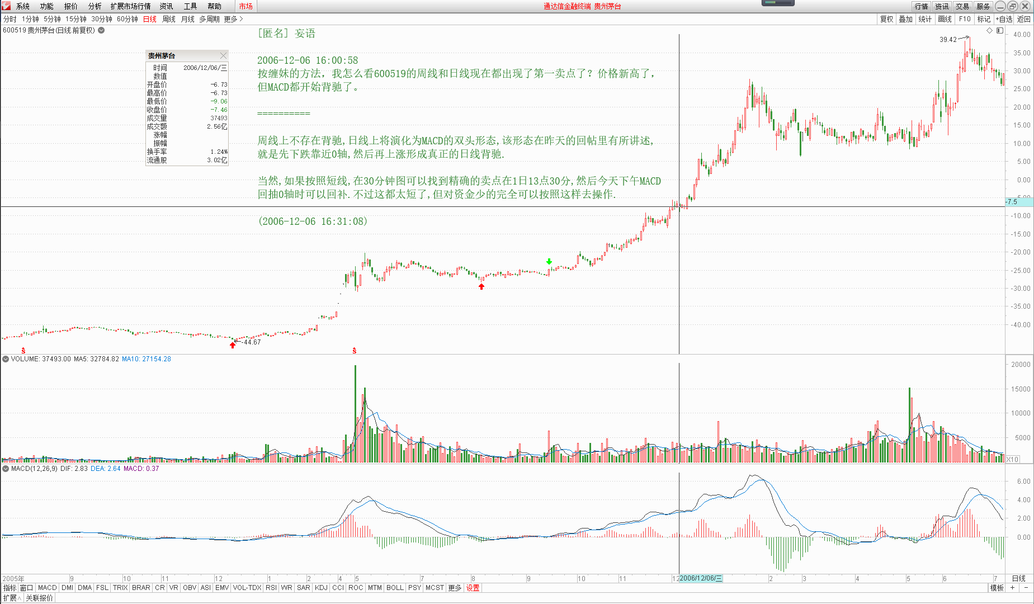Viewport: 1034px width, 604px height.
Task: Add this stock via the +自选 icon
Action: point(1004,18)
